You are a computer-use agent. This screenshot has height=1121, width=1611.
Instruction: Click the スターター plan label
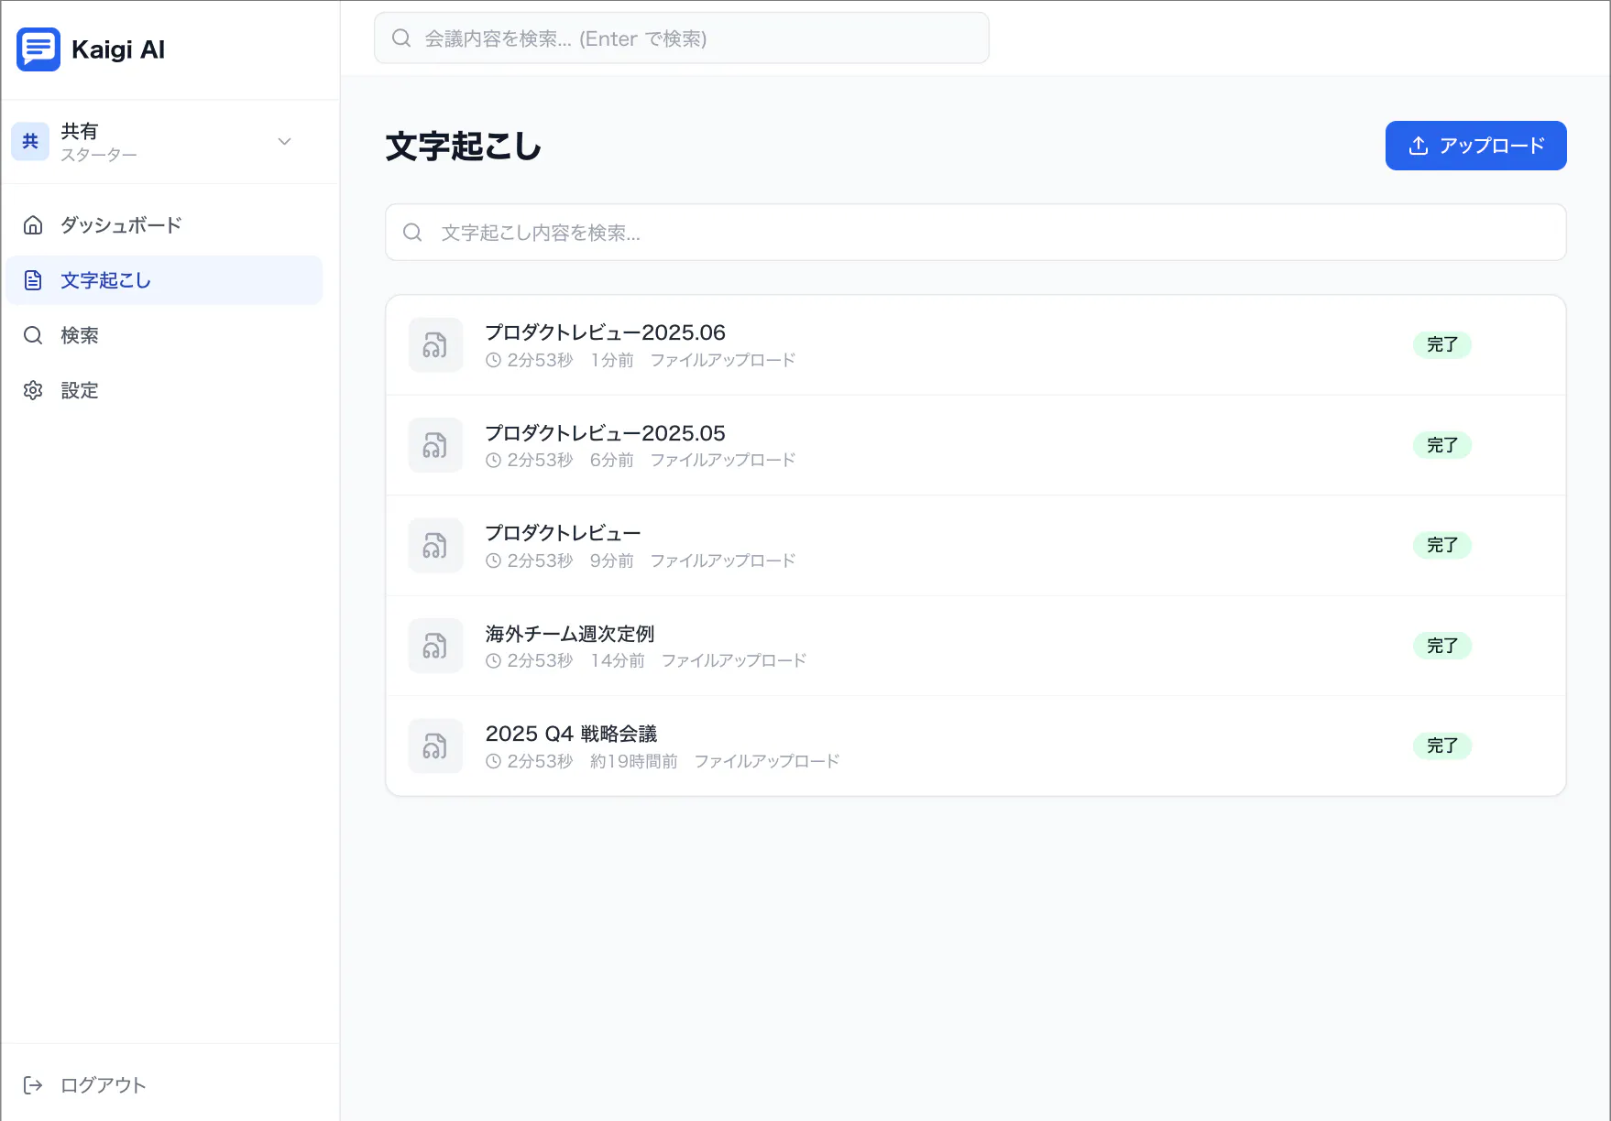pos(99,155)
